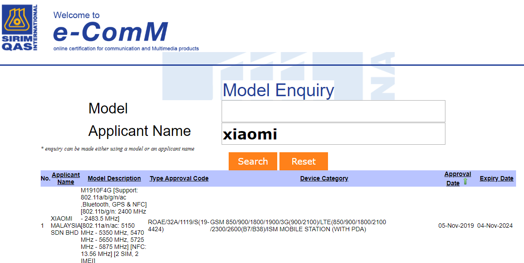This screenshot has height=263, width=524.
Task: Sort by the Type Approval Code header
Action: [x=179, y=178]
